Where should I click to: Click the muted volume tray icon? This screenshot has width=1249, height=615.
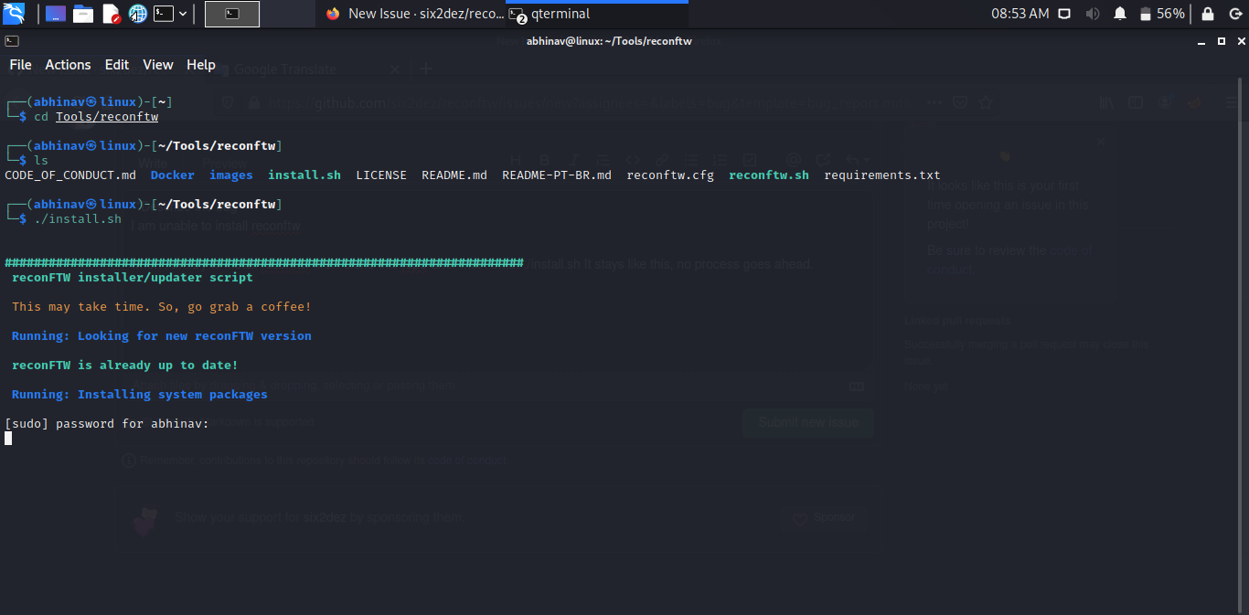pos(1092,14)
